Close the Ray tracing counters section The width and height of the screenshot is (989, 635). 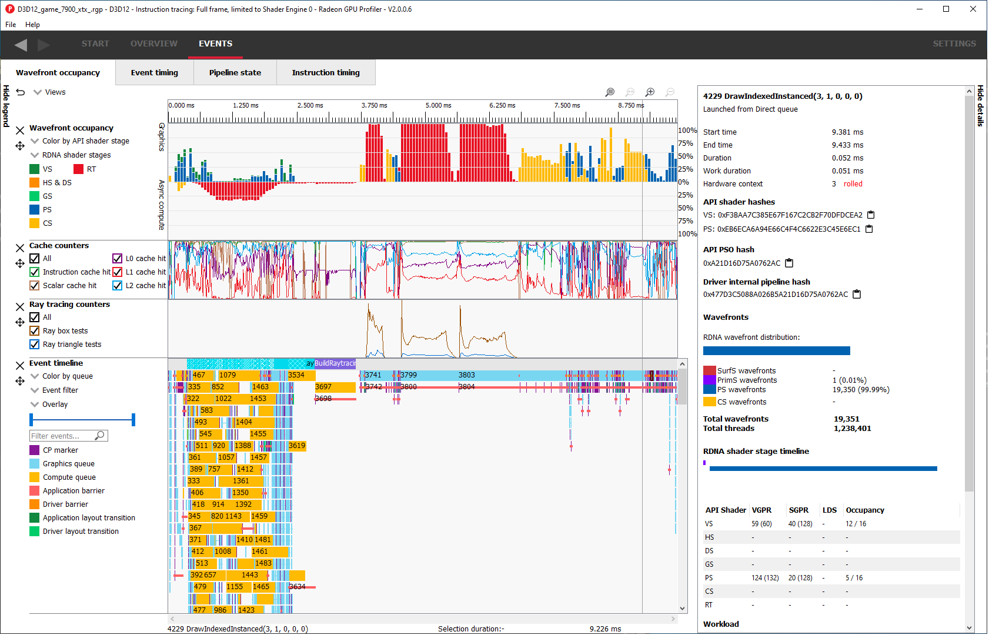coord(19,306)
